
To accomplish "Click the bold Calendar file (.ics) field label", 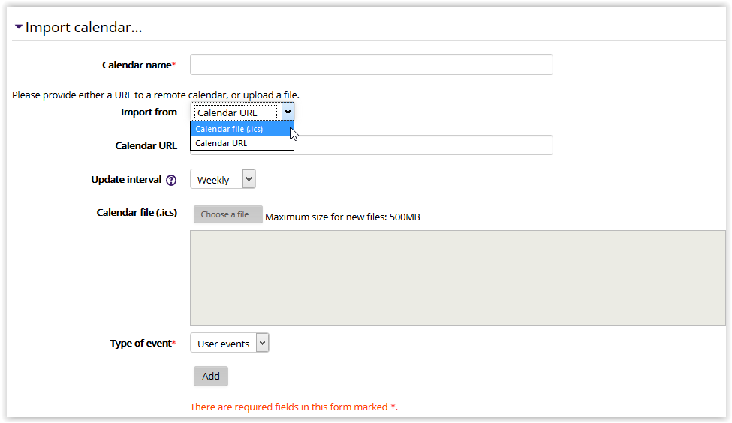I will point(137,213).
